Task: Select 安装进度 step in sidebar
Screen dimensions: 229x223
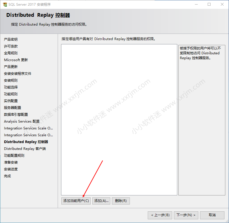Action: [x=11, y=169]
